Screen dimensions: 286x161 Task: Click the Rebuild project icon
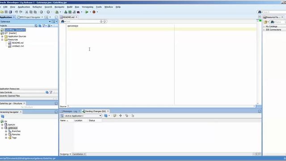click(70, 12)
